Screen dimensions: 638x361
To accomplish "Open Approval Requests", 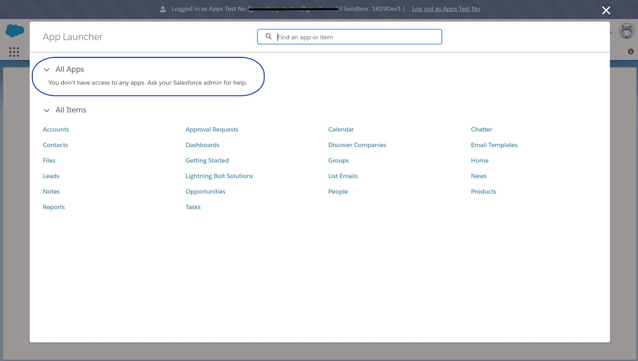I will [212, 129].
